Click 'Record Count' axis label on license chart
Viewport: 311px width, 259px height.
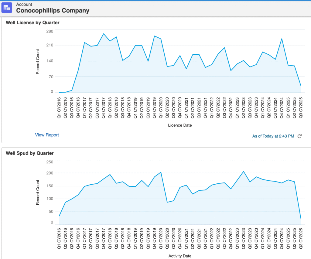pyautogui.click(x=38, y=62)
